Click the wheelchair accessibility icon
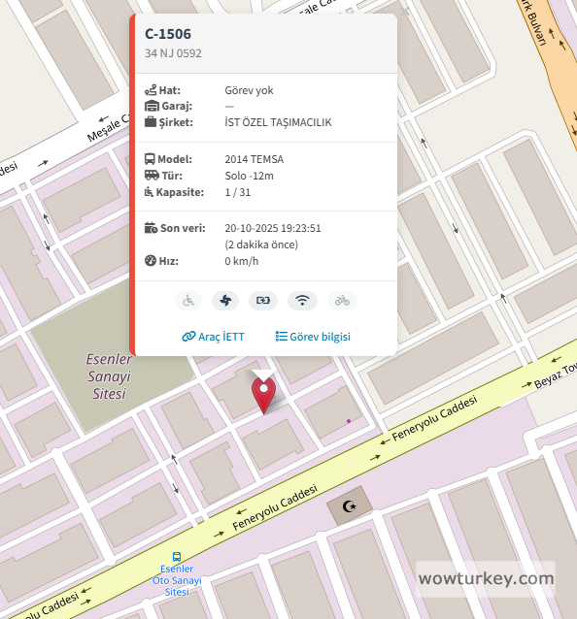Viewport: 577px width, 619px height. tap(188, 301)
